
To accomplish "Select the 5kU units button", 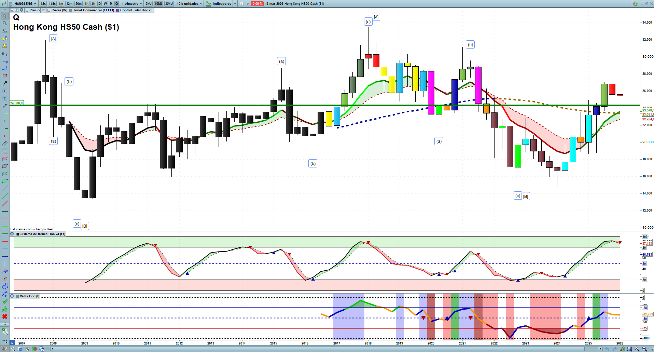I will pos(149,4).
